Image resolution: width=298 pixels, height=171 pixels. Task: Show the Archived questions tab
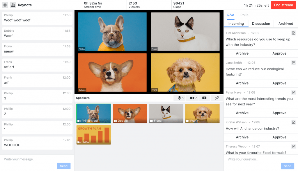coord(285,24)
